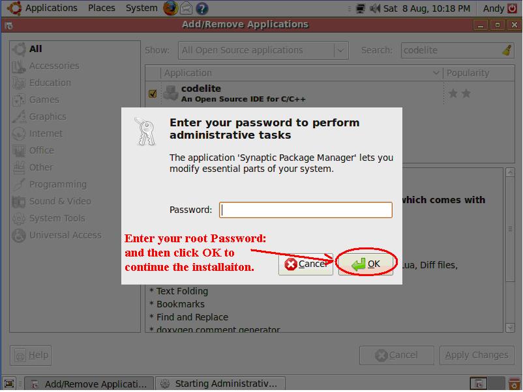Open the blue help question-mark icon
Viewport: 523px width, 392px height.
pos(202,8)
